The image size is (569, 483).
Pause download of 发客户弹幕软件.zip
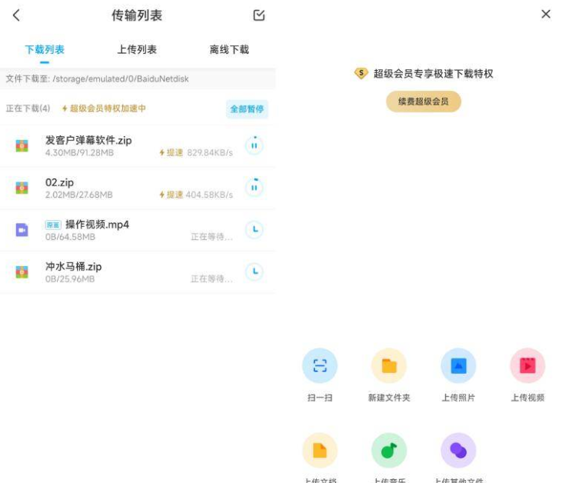(254, 145)
